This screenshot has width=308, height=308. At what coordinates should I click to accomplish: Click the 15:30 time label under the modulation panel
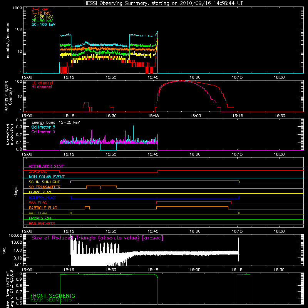click(111, 154)
